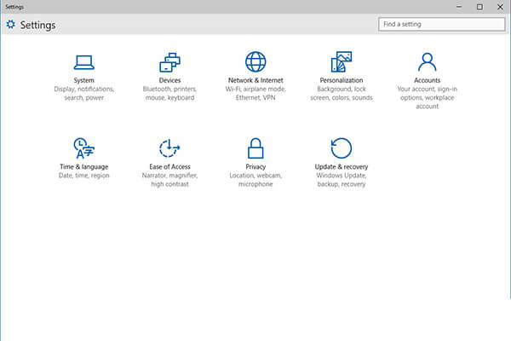Image resolution: width=511 pixels, height=341 pixels.
Task: Open the Update & recovery icon
Action: point(342,148)
